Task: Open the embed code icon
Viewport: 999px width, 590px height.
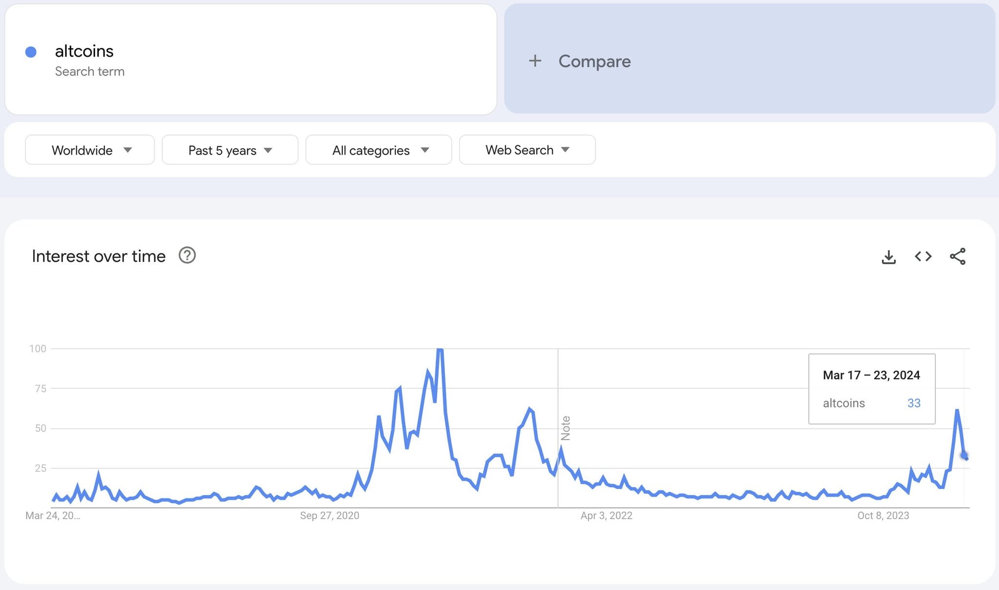Action: click(923, 256)
